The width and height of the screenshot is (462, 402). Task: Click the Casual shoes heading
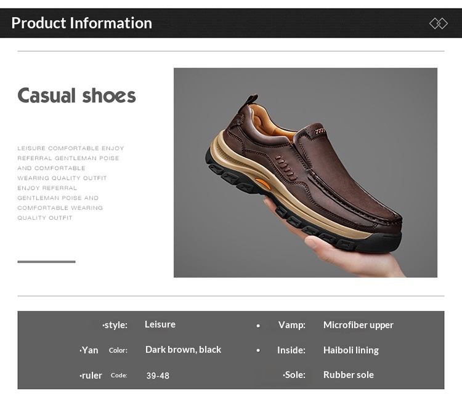[x=76, y=95]
